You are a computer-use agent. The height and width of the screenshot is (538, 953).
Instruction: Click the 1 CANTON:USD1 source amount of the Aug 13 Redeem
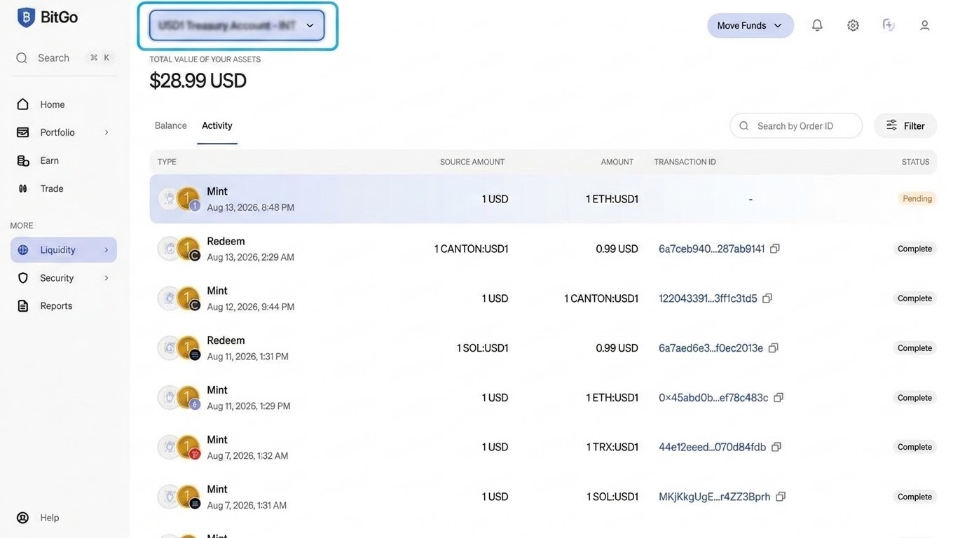[471, 249]
